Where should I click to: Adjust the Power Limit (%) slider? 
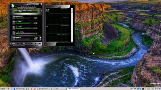[x=24, y=23]
